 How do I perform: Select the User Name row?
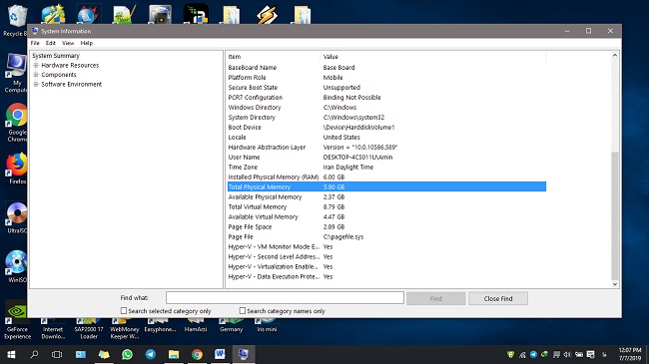(386, 158)
